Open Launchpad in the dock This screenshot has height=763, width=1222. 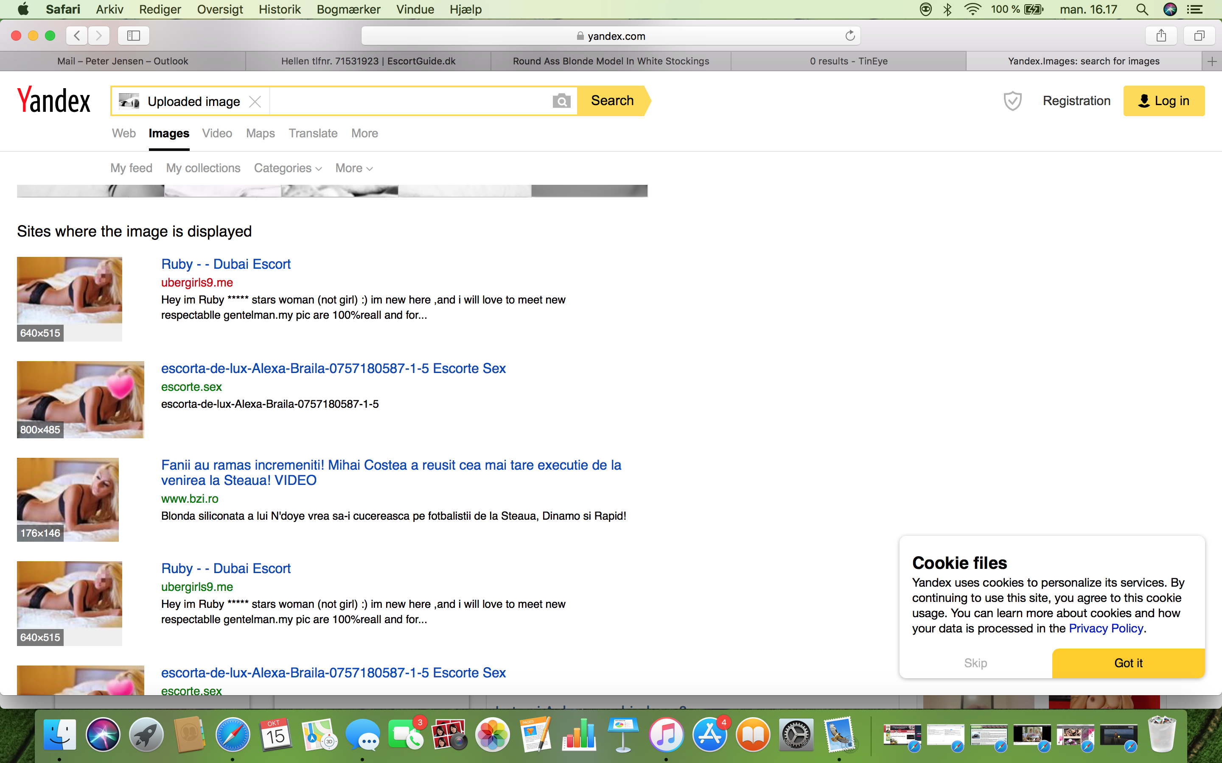(146, 735)
